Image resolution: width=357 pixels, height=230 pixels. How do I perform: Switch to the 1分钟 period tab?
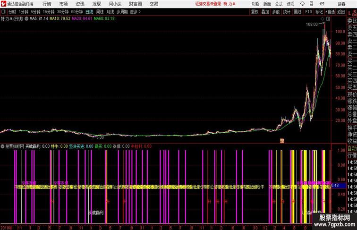(24, 12)
